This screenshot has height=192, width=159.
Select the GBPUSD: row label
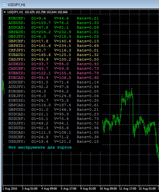point(17,110)
